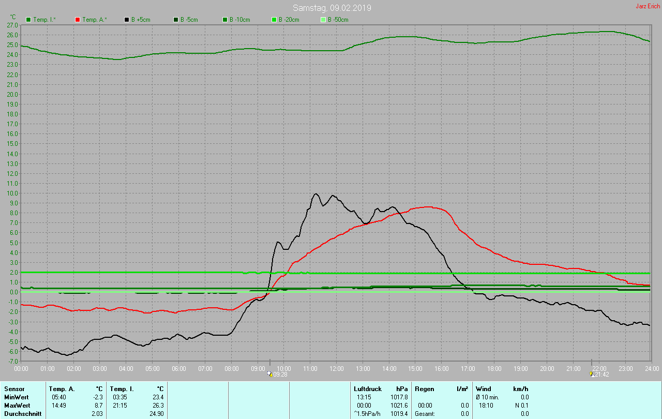The height and width of the screenshot is (419, 662).
Task: Click the "24:00" x-axis time label
Action: click(x=652, y=368)
